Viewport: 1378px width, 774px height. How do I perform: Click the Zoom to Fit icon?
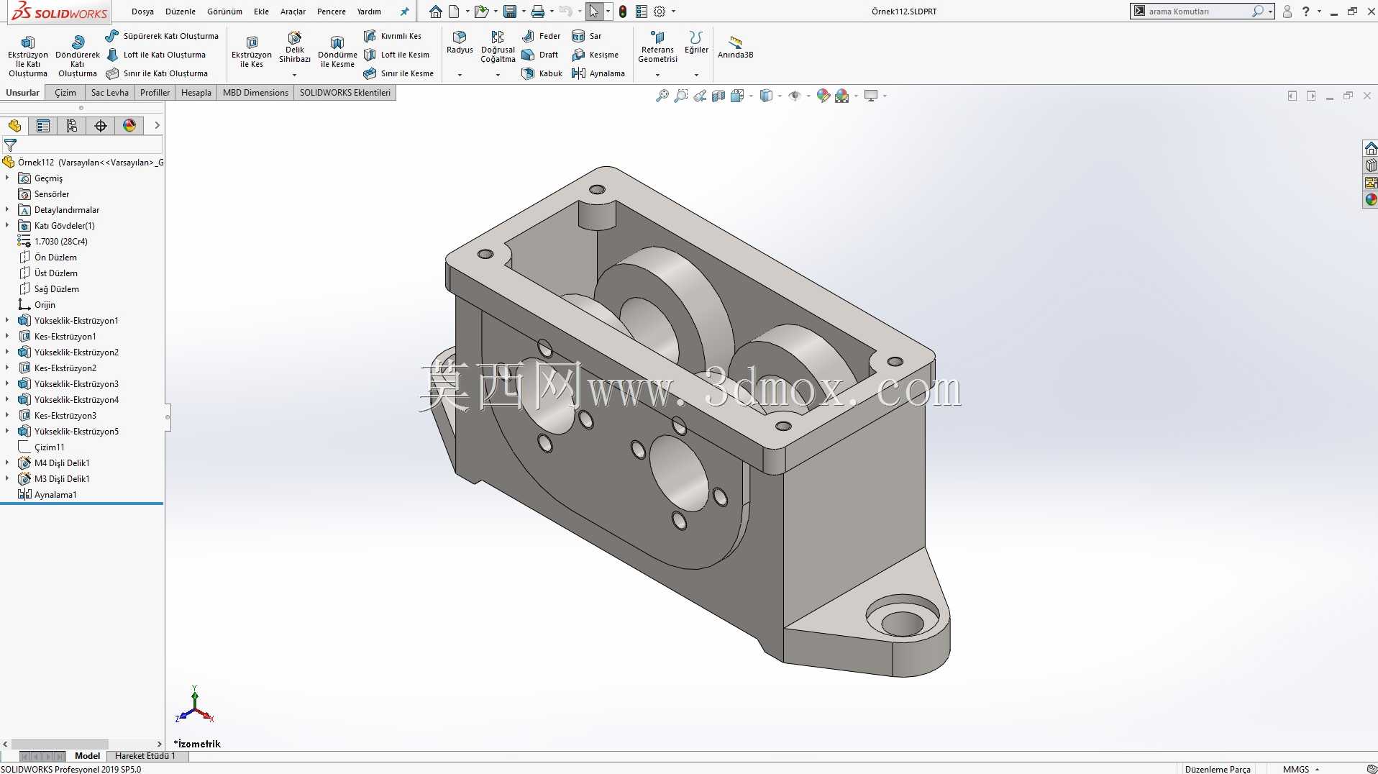pos(662,96)
